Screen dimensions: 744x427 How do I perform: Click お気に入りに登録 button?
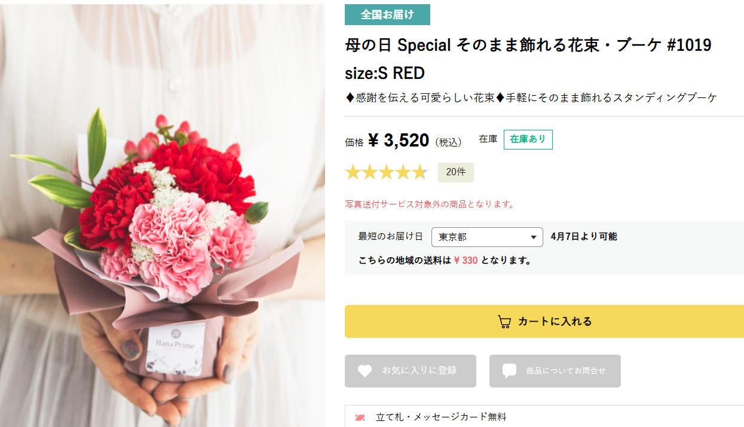pyautogui.click(x=411, y=371)
